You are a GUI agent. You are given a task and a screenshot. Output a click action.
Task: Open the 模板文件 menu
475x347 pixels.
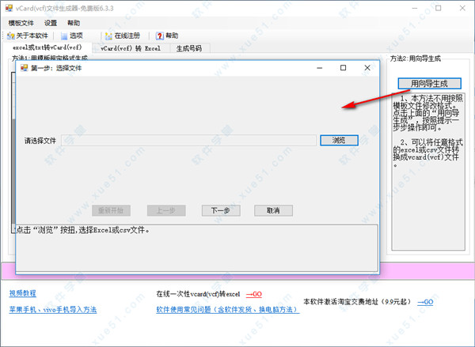[21, 23]
